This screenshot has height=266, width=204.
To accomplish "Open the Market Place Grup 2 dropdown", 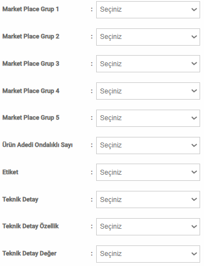I will 148,37.
